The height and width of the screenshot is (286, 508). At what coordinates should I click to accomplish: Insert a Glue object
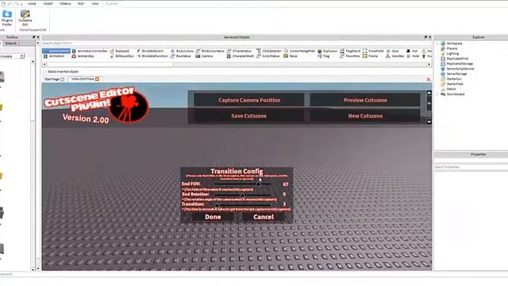392,51
